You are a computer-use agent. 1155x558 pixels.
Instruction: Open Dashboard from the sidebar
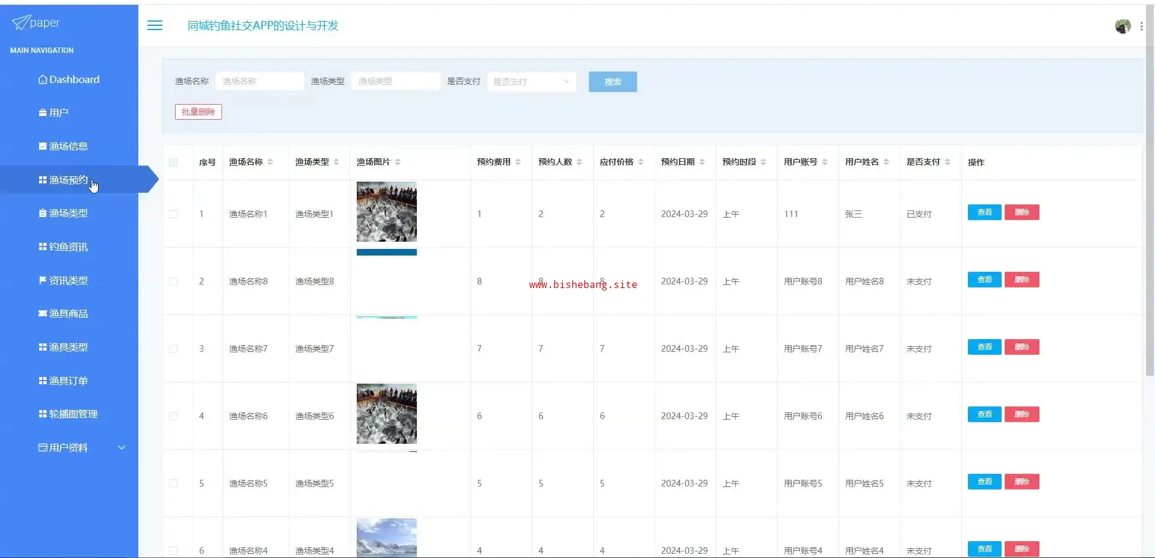pyautogui.click(x=69, y=79)
